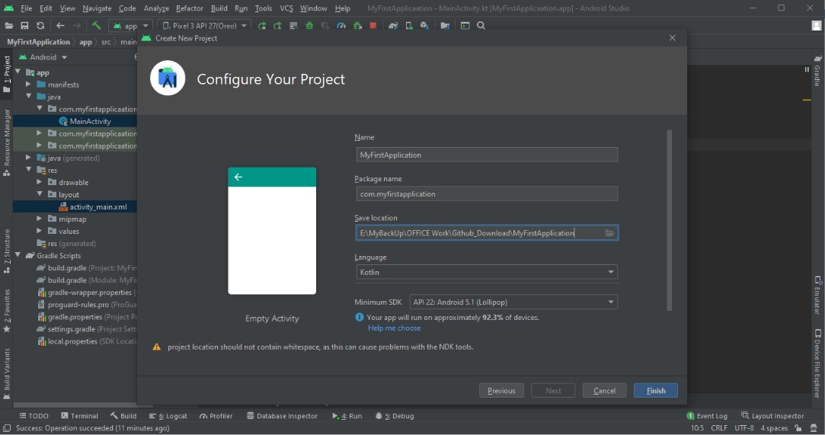Open the Profiler gauge icon in toolbar
The height and width of the screenshot is (435, 825).
pos(341,25)
